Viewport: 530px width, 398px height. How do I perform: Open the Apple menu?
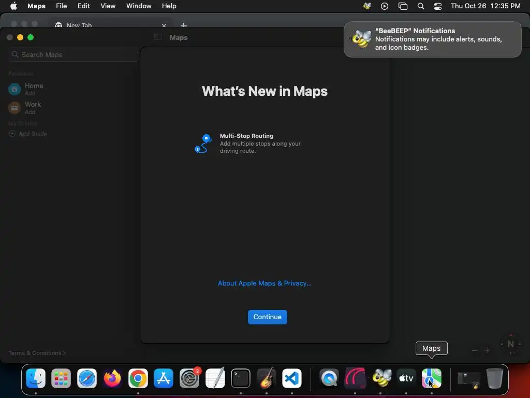(13, 6)
